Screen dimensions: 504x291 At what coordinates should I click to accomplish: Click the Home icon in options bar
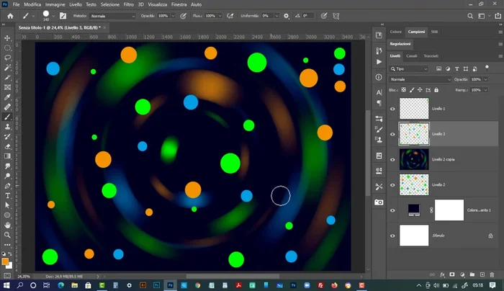[x=10, y=15]
